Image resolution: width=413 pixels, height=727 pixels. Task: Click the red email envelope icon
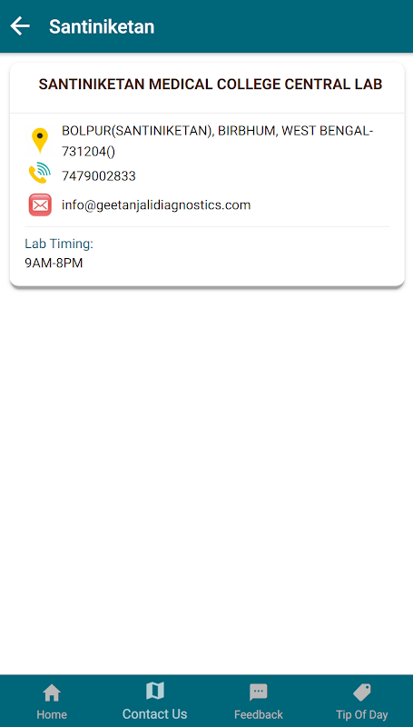[x=40, y=205]
